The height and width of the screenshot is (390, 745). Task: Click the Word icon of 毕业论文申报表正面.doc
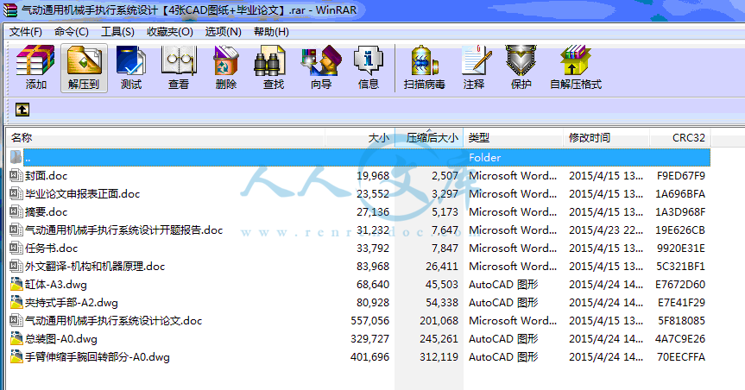click(16, 193)
